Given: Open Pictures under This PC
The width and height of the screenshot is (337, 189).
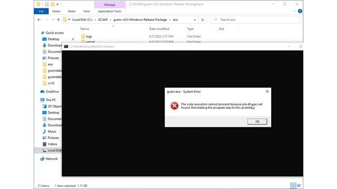Looking at the screenshot, I should 51,138.
